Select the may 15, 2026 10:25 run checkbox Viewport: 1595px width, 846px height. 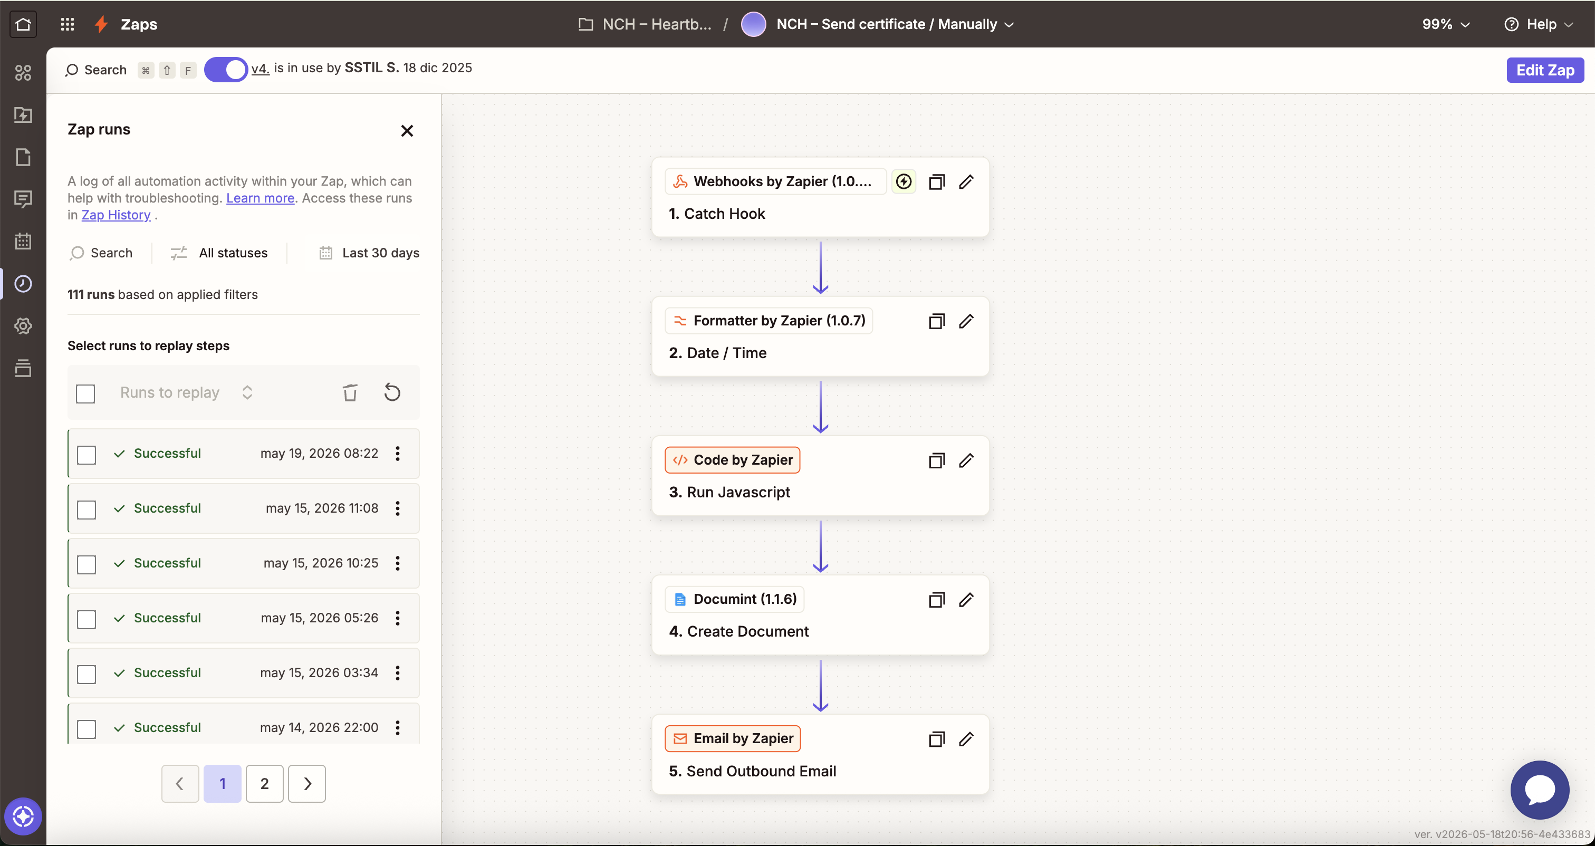[87, 564]
